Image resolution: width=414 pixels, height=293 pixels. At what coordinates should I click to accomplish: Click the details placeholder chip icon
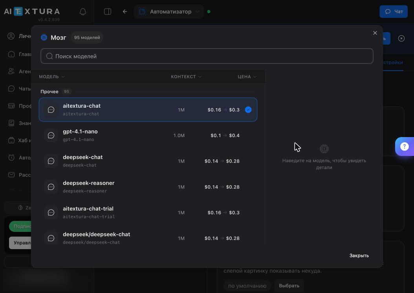coord(324,149)
